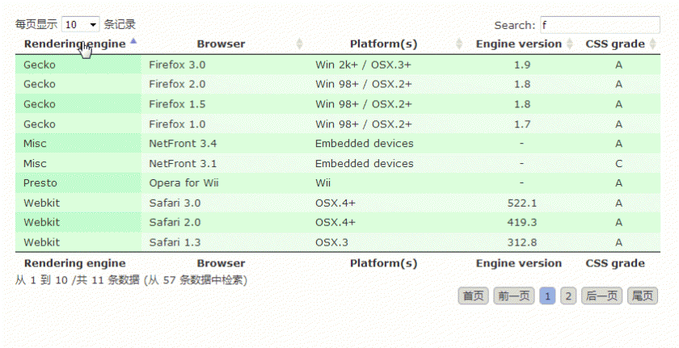Screen dimensions: 679x348
Task: Select the NetFront 3.1 table row
Action: pyautogui.click(x=338, y=163)
